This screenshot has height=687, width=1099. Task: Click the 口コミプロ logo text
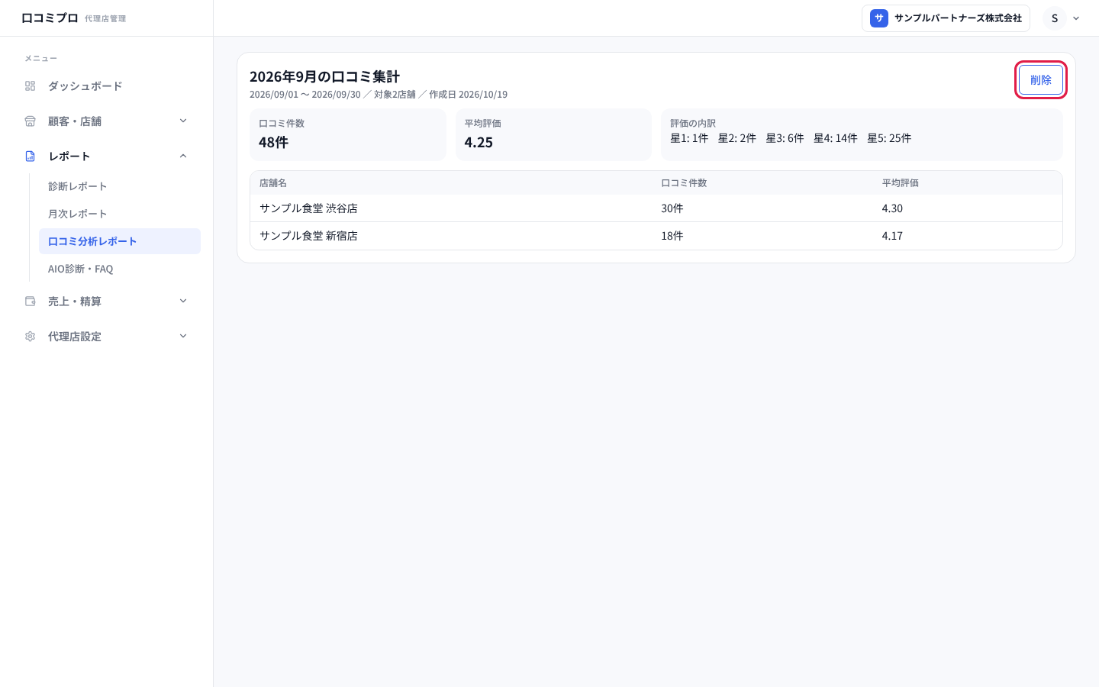point(50,18)
